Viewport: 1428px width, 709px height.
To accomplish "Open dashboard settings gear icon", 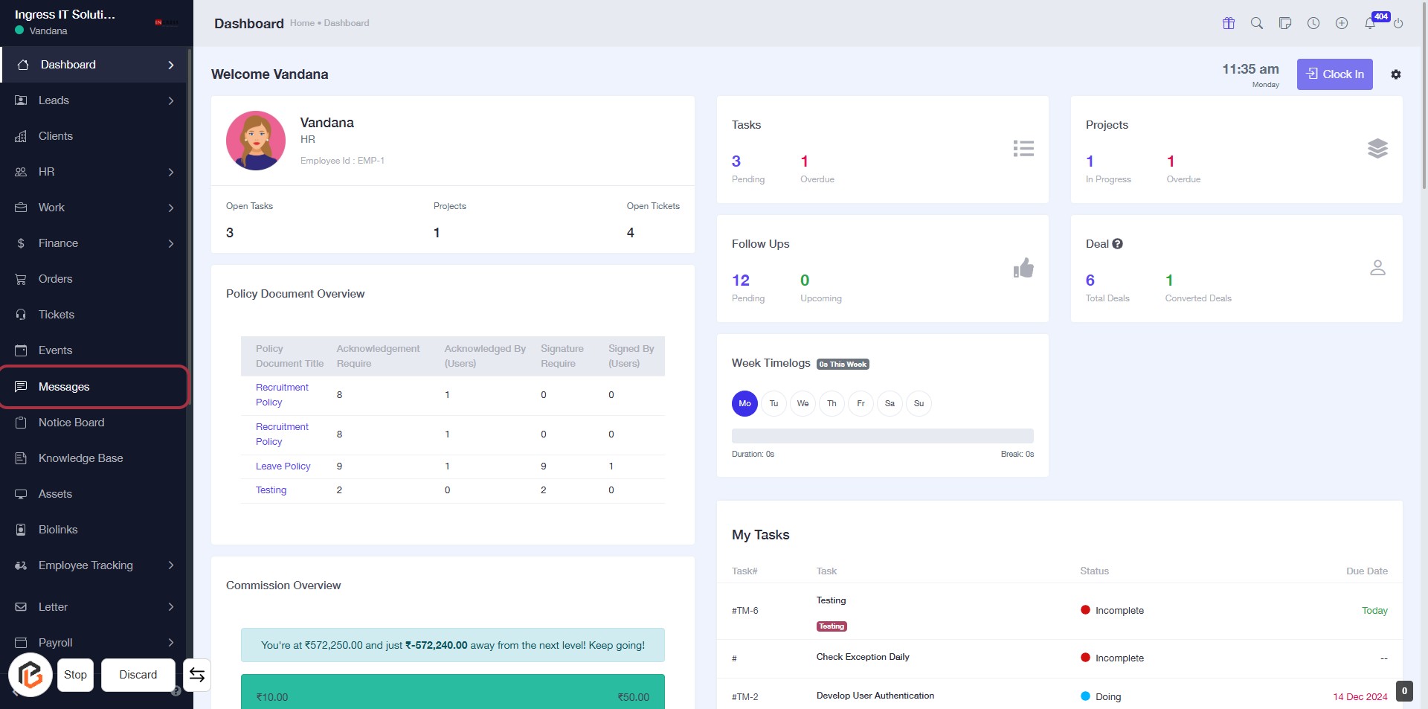I will (1396, 74).
